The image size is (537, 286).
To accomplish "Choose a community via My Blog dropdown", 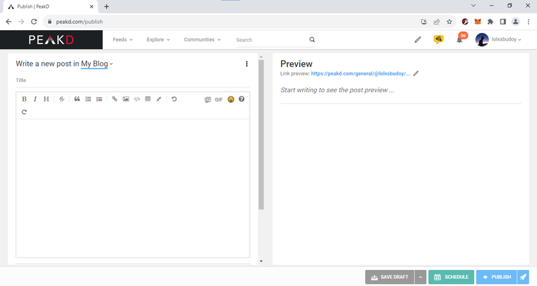I will pos(97,64).
